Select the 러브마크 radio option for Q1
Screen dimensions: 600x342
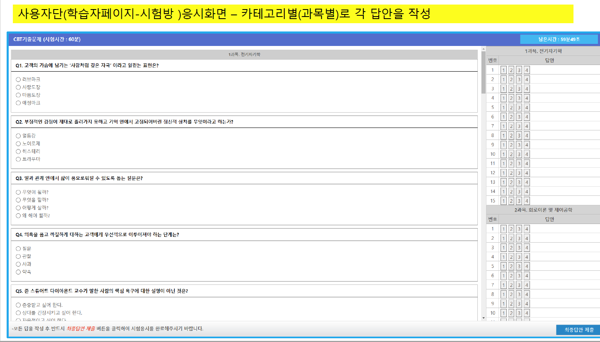tap(18, 79)
